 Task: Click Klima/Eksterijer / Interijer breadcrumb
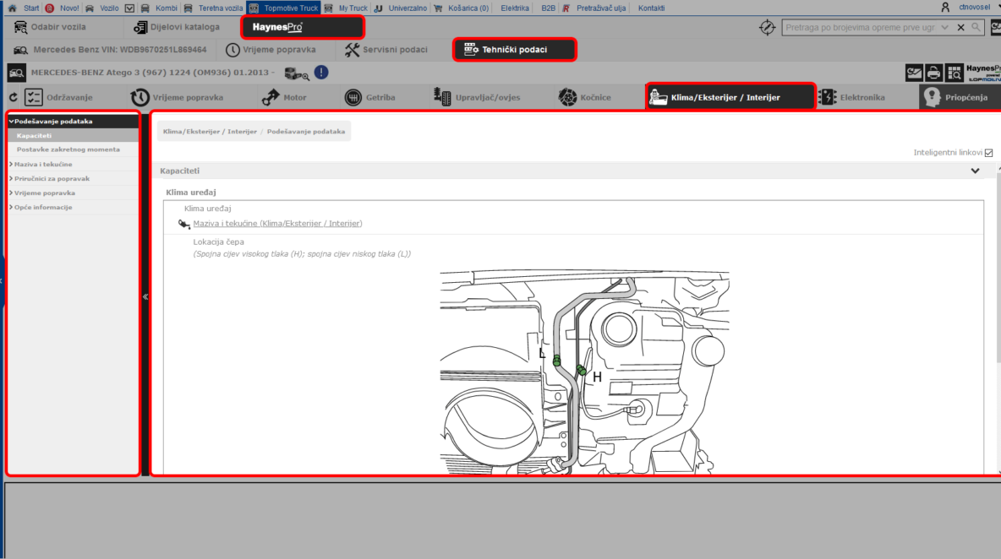pos(210,131)
